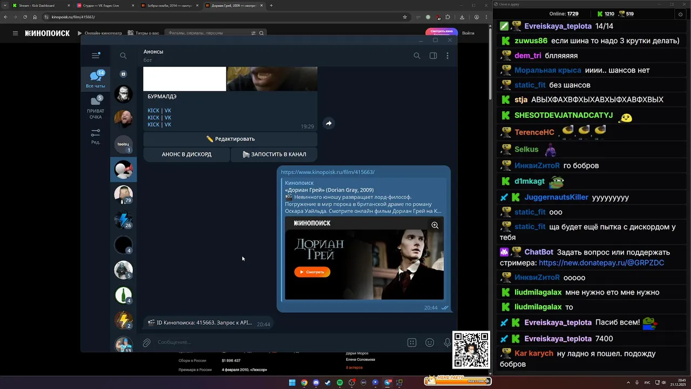Open the emoji picker smiley icon
The height and width of the screenshot is (389, 691).
pos(430,342)
